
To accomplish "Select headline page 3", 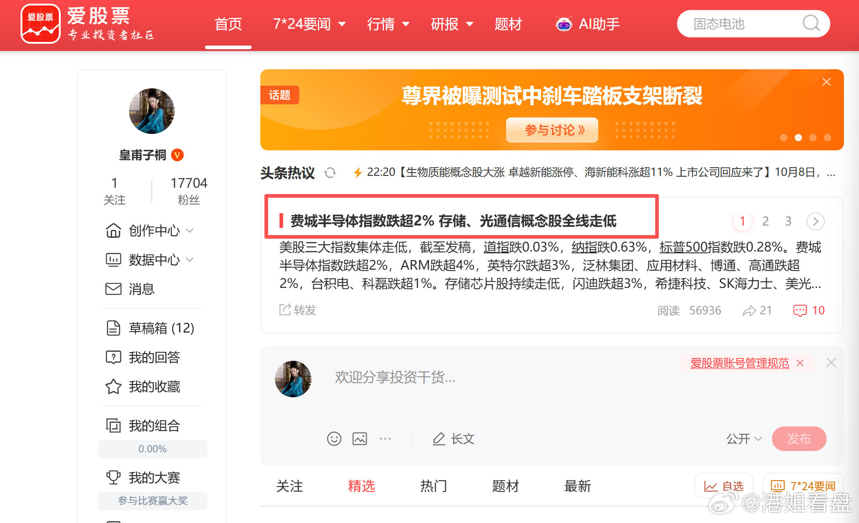I will pos(788,221).
